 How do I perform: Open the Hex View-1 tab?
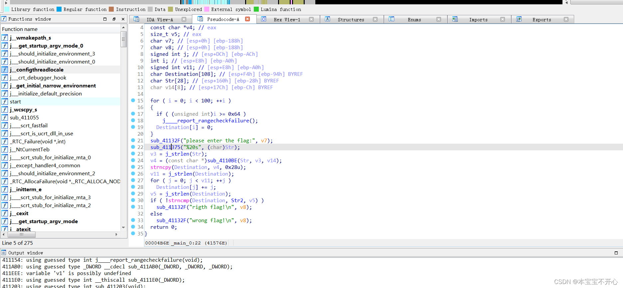coord(287,20)
